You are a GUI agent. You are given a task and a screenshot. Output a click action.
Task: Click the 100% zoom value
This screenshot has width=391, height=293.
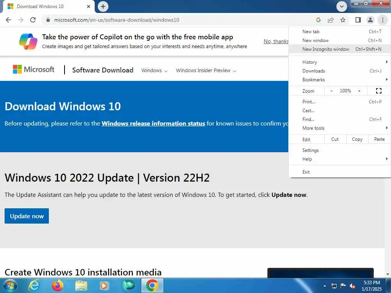[x=345, y=91]
